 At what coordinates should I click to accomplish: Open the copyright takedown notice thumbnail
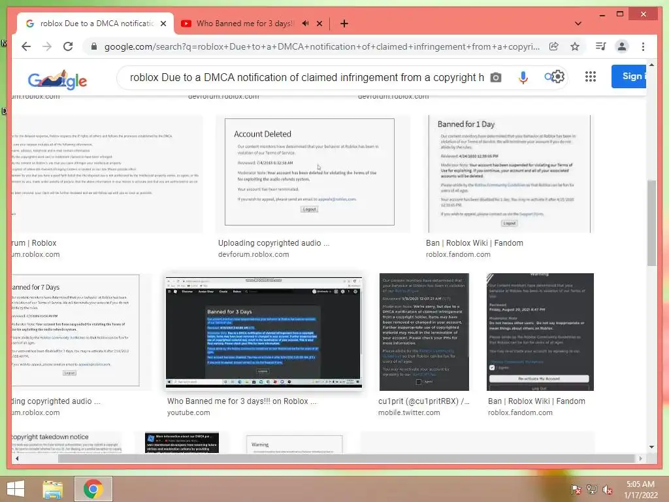pos(67,443)
